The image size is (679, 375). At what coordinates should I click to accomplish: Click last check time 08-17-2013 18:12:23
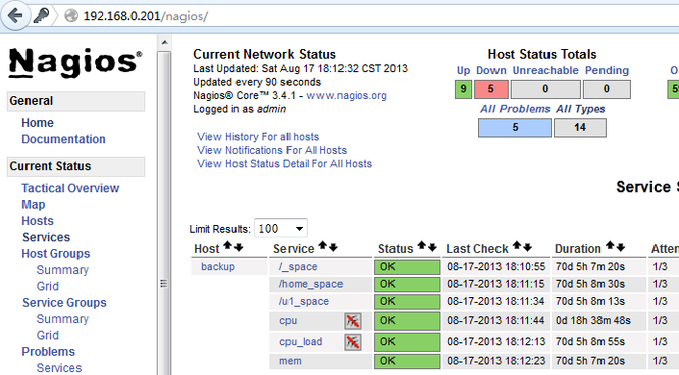(x=496, y=362)
